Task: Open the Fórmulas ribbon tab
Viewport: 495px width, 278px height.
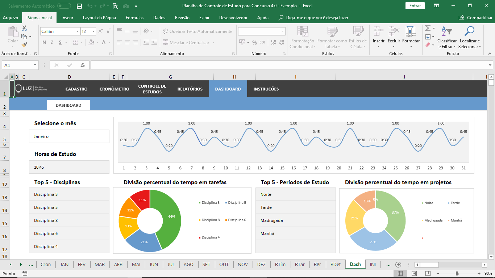Action: tap(134, 18)
